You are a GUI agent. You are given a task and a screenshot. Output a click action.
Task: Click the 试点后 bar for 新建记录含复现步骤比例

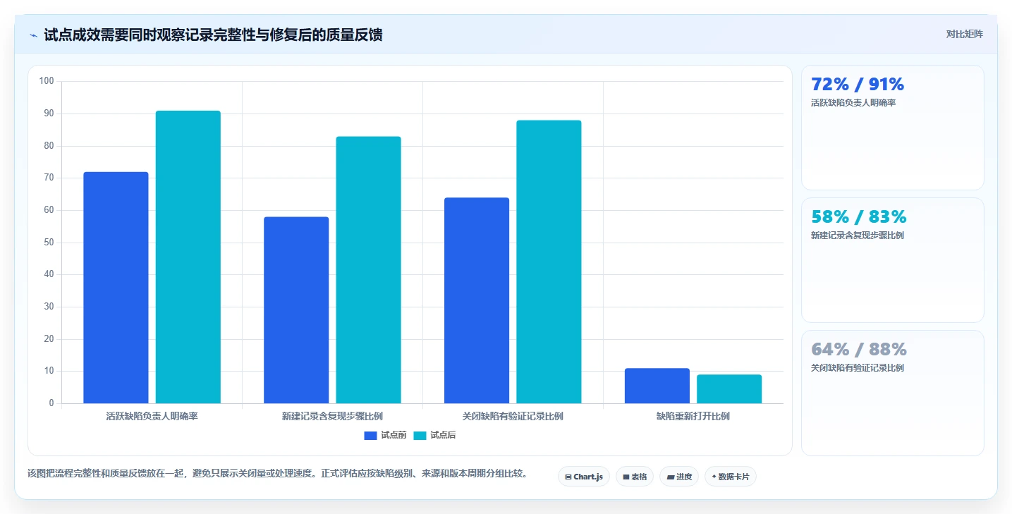click(x=369, y=270)
